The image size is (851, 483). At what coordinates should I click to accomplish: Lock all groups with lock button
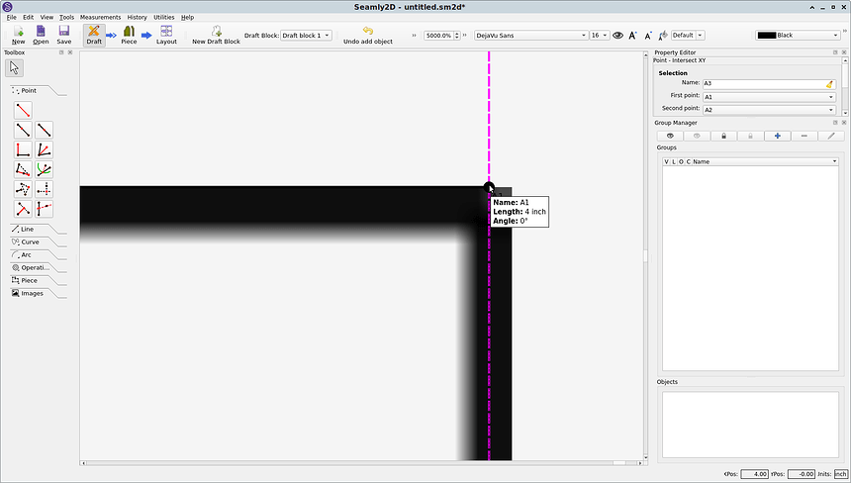click(x=723, y=136)
